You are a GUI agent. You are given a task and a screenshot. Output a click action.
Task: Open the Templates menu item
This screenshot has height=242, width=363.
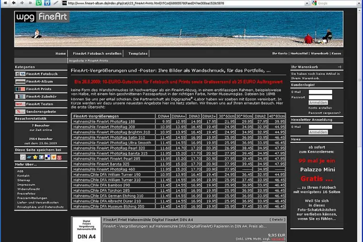[138, 53]
